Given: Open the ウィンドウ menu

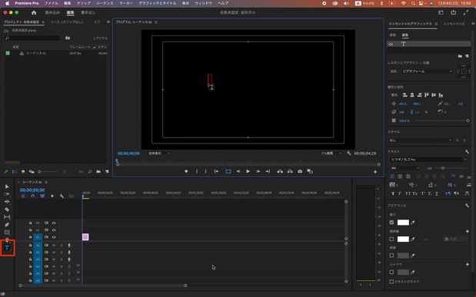Looking at the screenshot, I should pos(203,3).
